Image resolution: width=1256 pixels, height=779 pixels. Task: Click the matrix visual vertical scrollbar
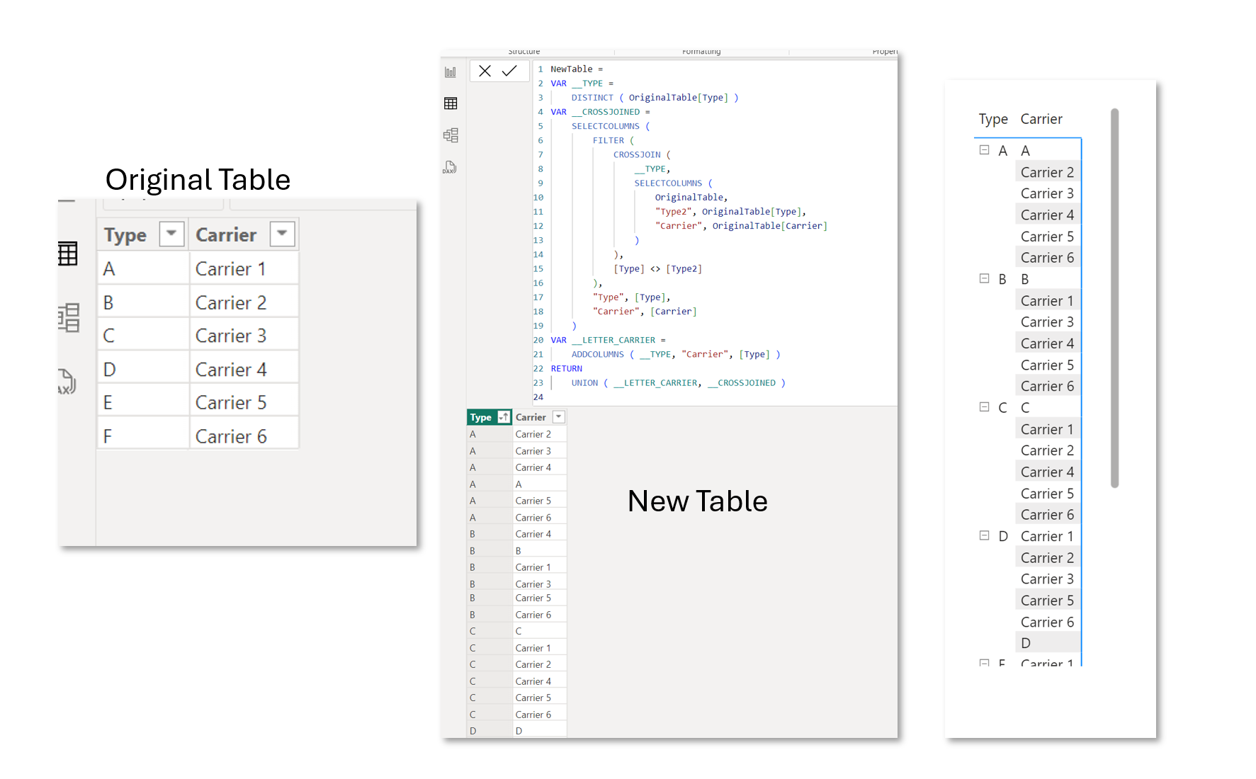point(1114,297)
